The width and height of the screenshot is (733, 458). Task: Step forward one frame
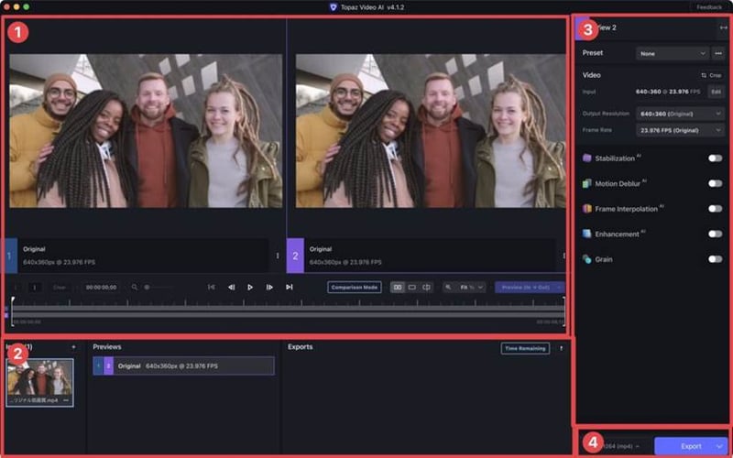(x=269, y=287)
